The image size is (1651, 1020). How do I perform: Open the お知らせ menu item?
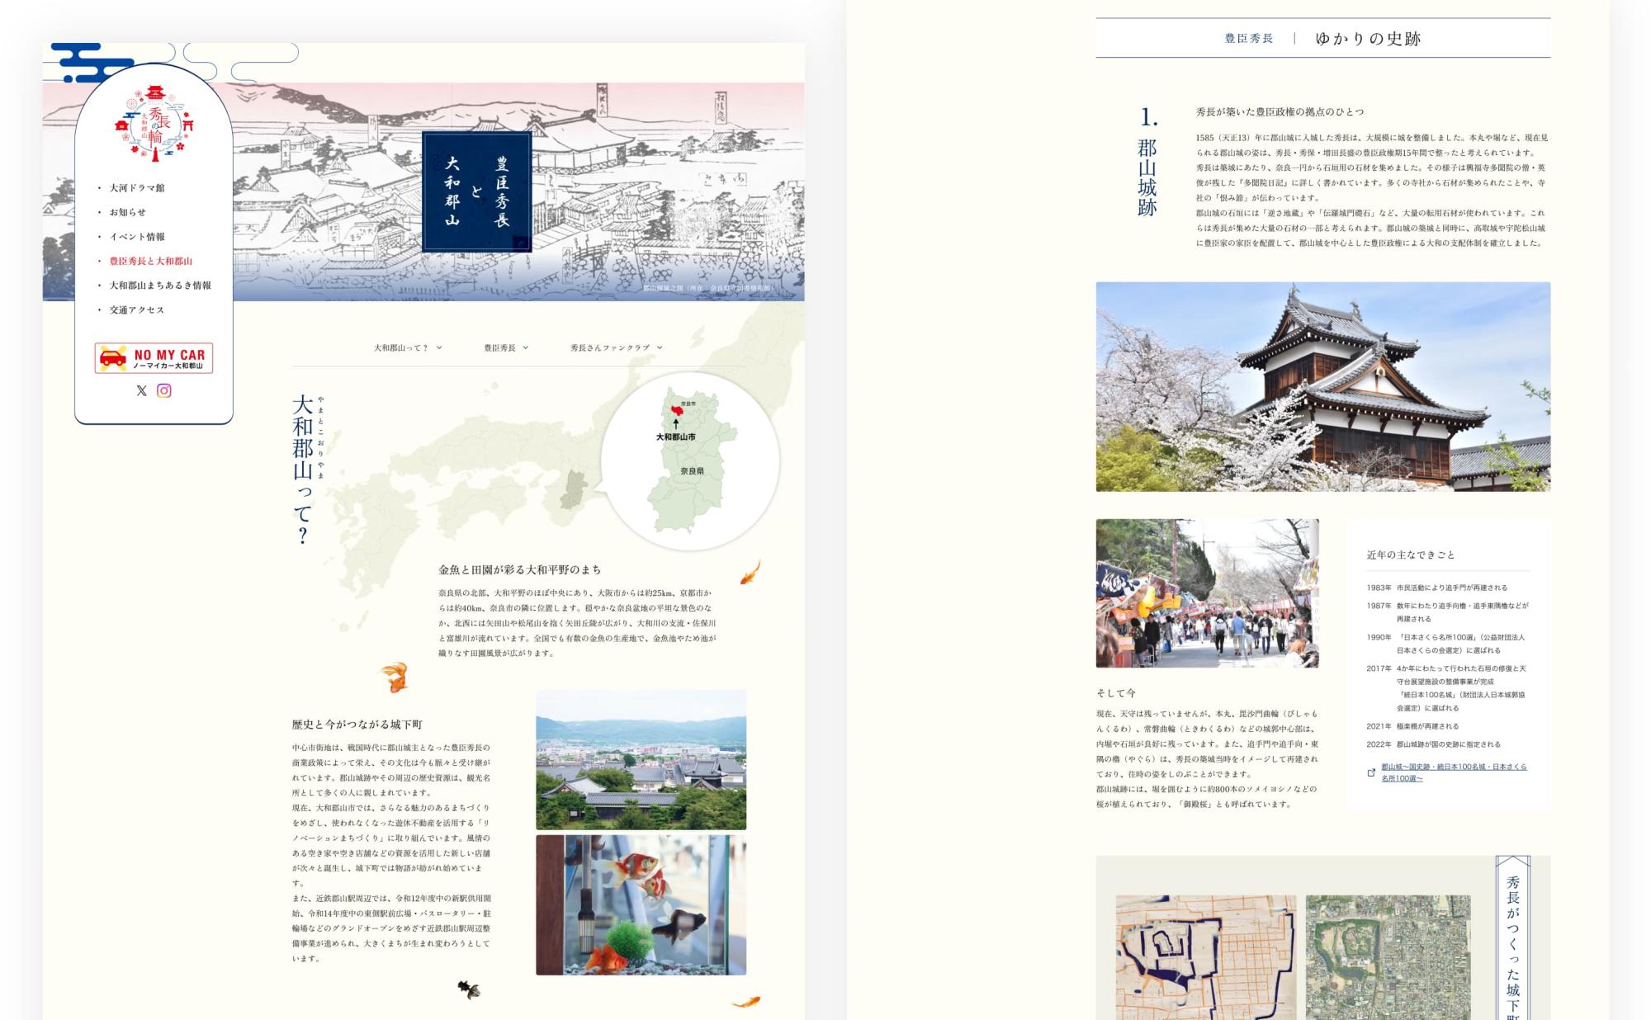(127, 212)
